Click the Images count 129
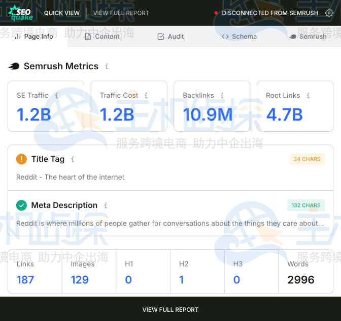This screenshot has height=321, width=341. pos(80,280)
